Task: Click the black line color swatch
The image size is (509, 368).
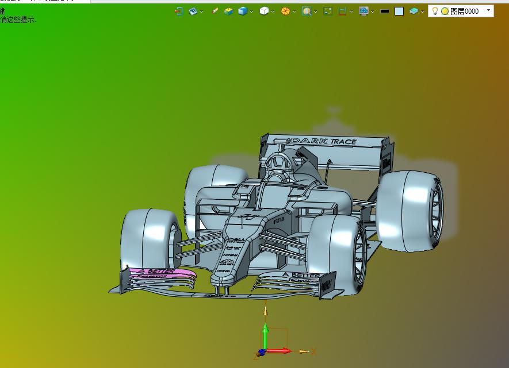Action: (385, 11)
